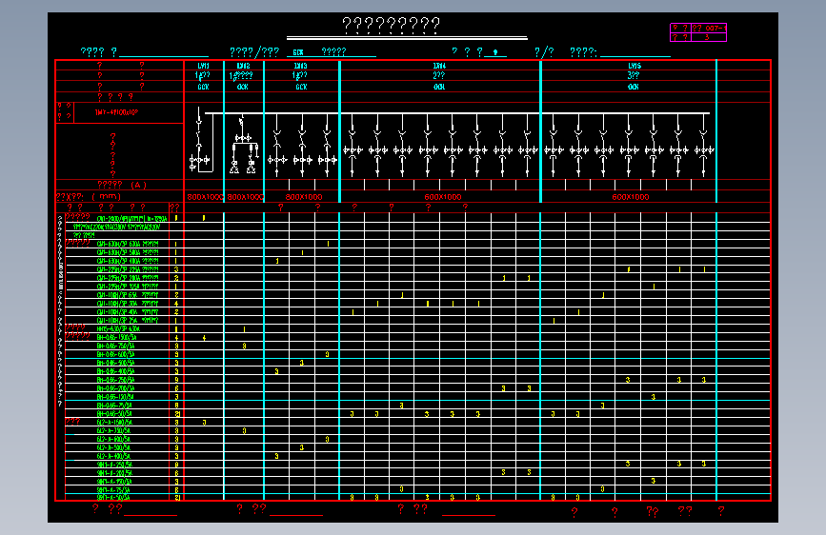Select the 007-1 drawing number in the magenta box
The image size is (826, 535).
tap(715, 28)
